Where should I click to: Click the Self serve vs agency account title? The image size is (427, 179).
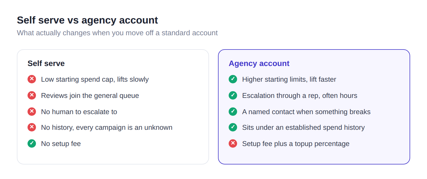pyautogui.click(x=87, y=20)
